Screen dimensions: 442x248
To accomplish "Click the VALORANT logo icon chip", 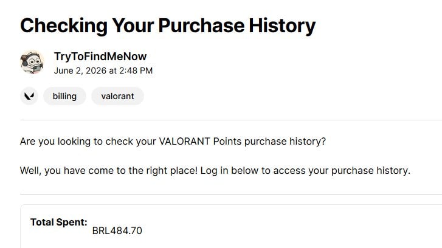I will pyautogui.click(x=29, y=96).
